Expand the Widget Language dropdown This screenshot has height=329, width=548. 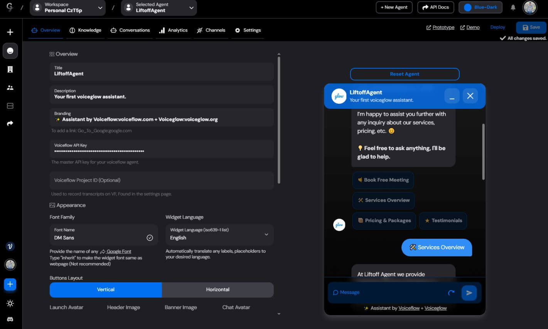click(x=219, y=235)
